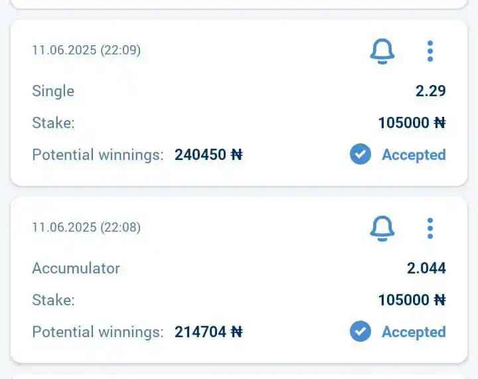This screenshot has width=478, height=379.
Task: Click the 2.044 odds value
Action: coord(426,269)
